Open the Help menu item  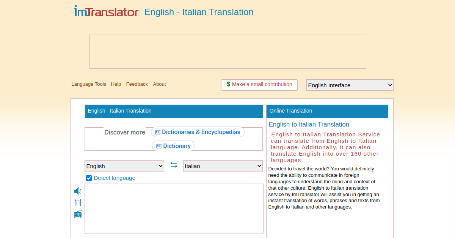pos(116,84)
